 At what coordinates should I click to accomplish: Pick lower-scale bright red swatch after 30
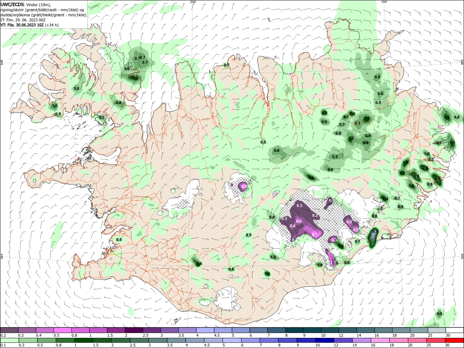455,340
